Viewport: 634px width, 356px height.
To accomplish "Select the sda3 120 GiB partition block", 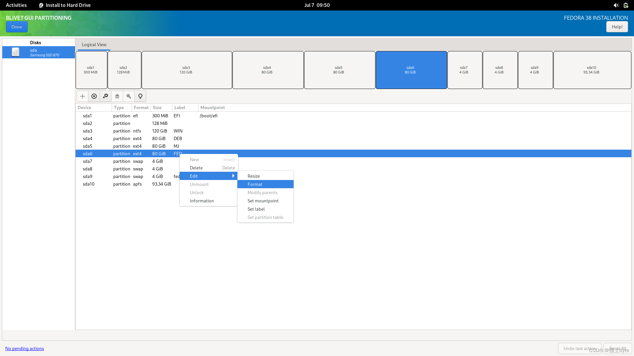I will 187,70.
